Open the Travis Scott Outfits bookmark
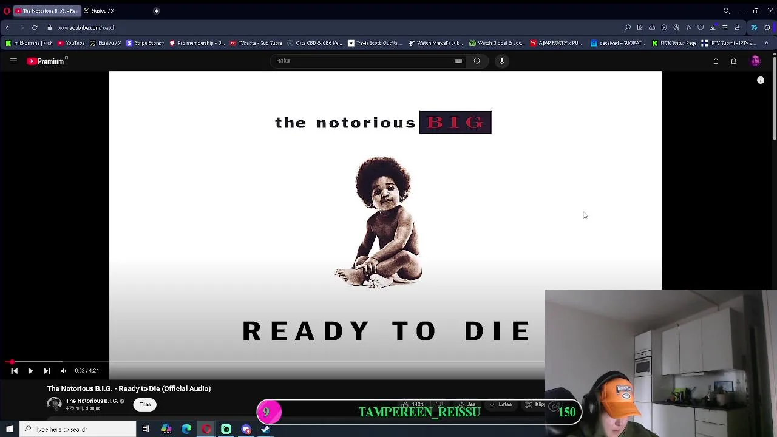This screenshot has width=777, height=437. [375, 43]
